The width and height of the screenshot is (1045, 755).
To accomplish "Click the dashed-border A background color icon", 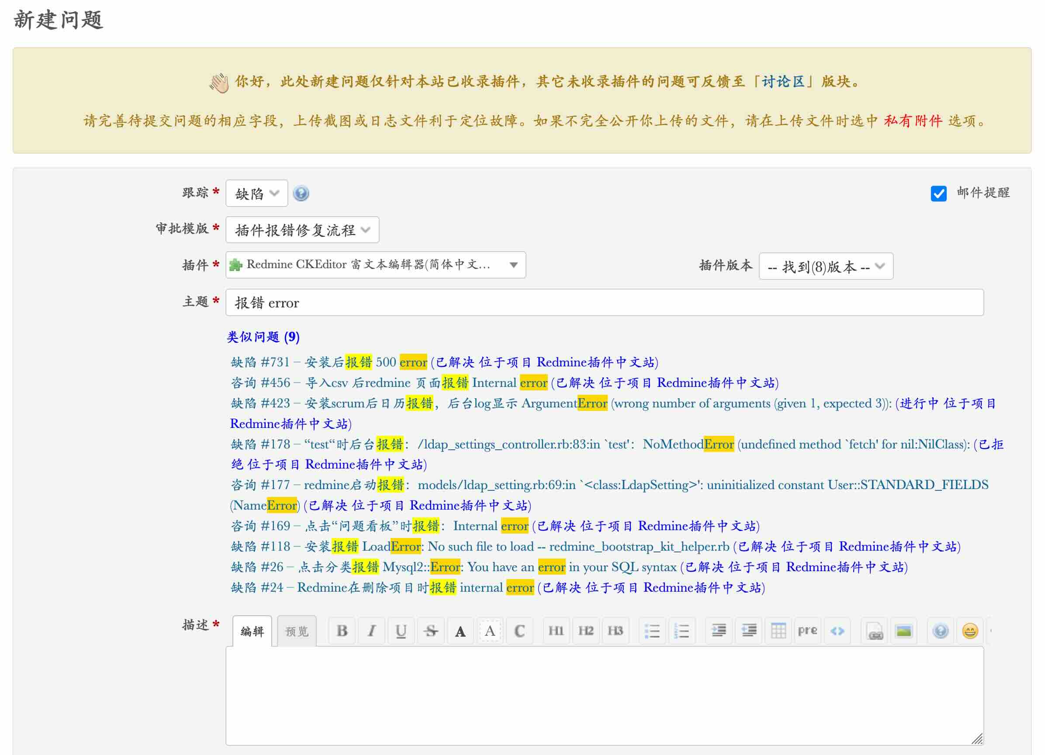I will coord(490,631).
